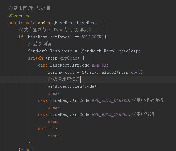Click the ERR_USER_CANCEL constant
This screenshot has height=151, width=176.
pos(110,115)
